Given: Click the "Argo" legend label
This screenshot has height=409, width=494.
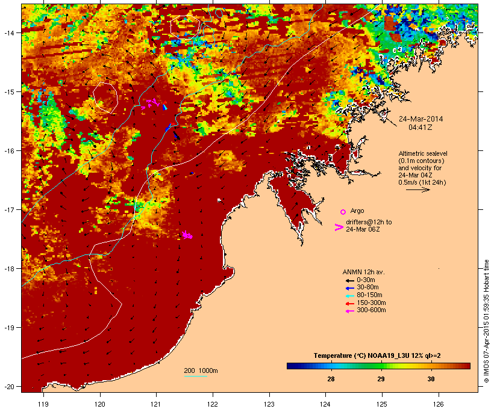Looking at the screenshot, I should tap(357, 211).
